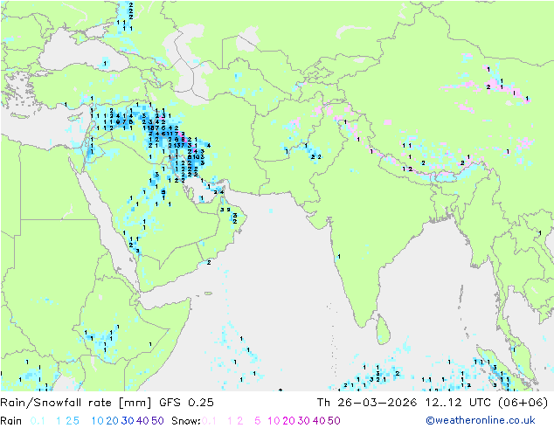This screenshot has width=554, height=428.
Task: Select the Rain legend value 0.1
Action: tap(38, 421)
